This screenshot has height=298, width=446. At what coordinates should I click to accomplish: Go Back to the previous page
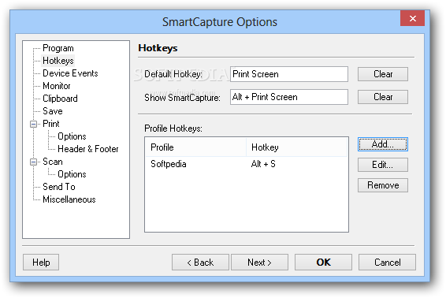tap(200, 263)
